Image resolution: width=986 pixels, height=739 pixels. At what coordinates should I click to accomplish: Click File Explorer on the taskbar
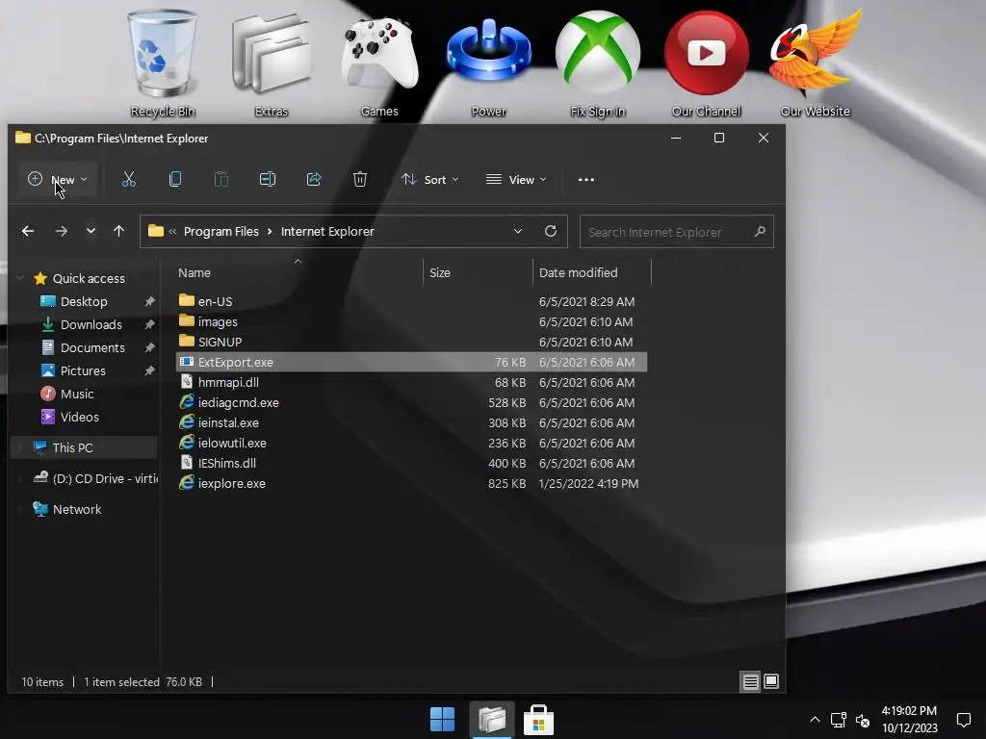492,720
